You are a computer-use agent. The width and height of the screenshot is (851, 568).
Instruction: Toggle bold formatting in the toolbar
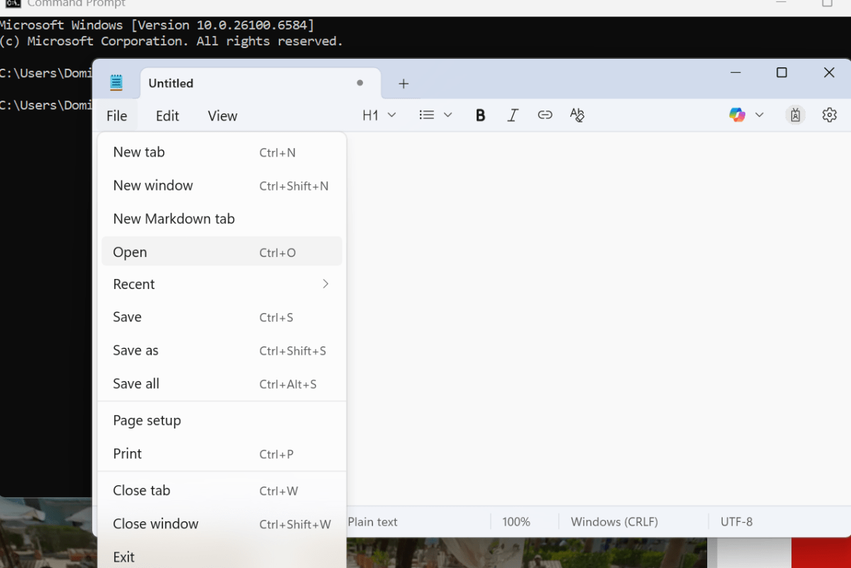(480, 115)
